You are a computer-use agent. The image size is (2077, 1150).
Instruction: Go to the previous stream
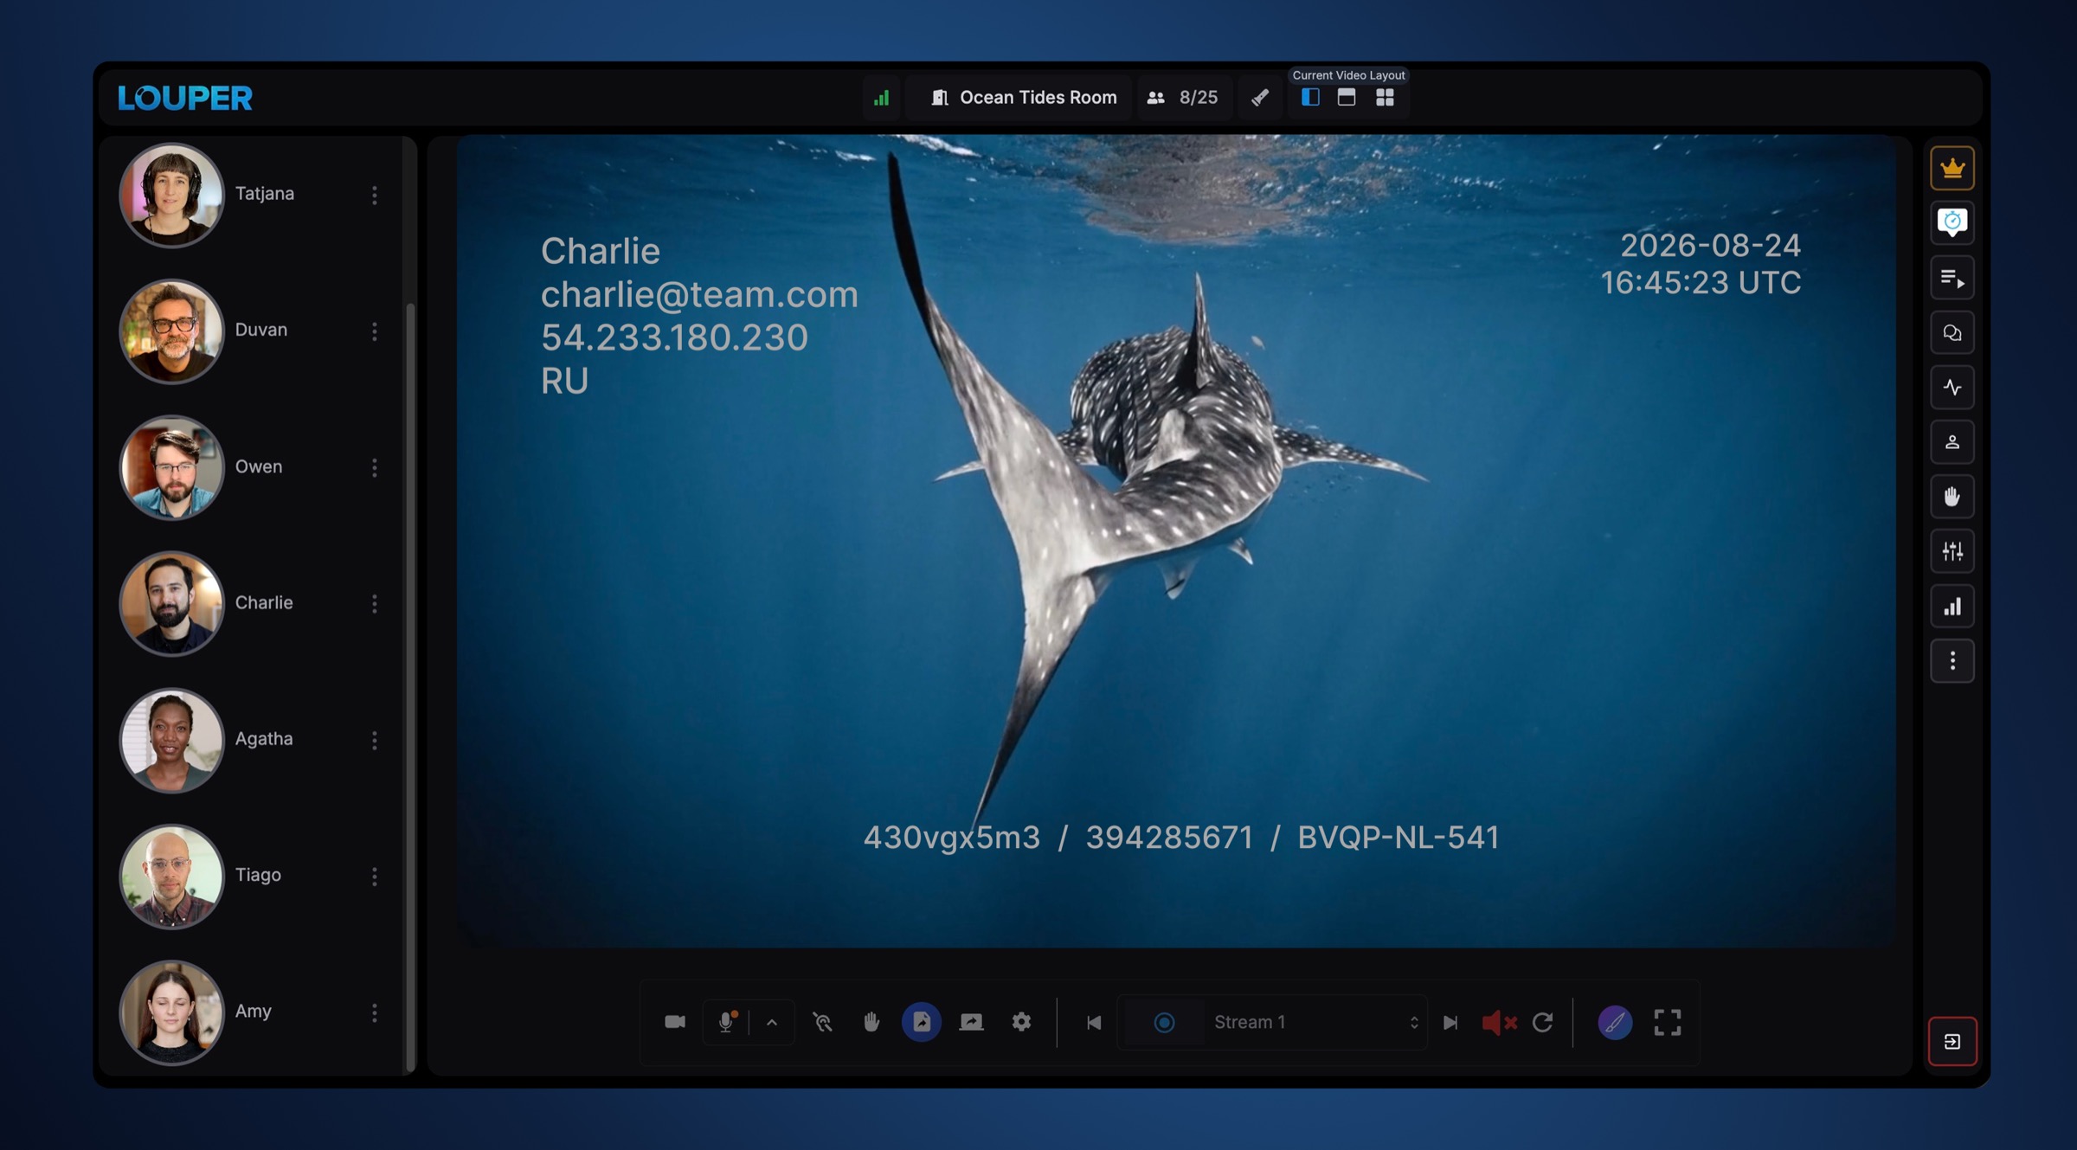coord(1094,1022)
